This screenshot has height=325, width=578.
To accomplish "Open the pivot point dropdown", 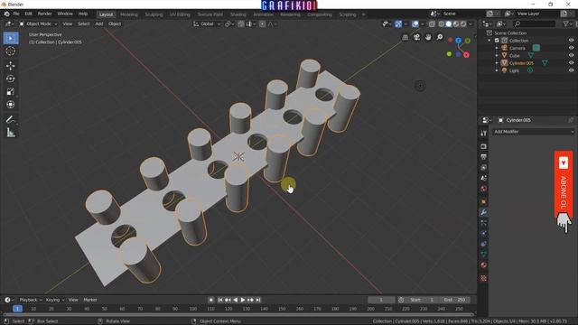I will pyautogui.click(x=229, y=24).
